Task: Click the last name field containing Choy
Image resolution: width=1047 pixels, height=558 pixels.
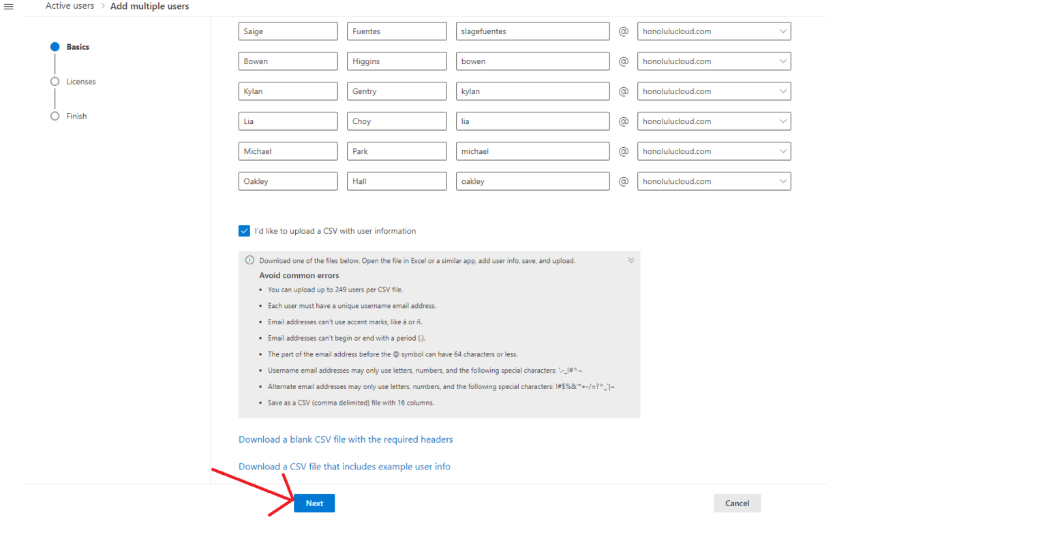Action: (396, 121)
